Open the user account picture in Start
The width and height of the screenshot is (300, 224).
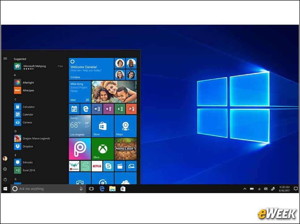pyautogui.click(x=5, y=158)
